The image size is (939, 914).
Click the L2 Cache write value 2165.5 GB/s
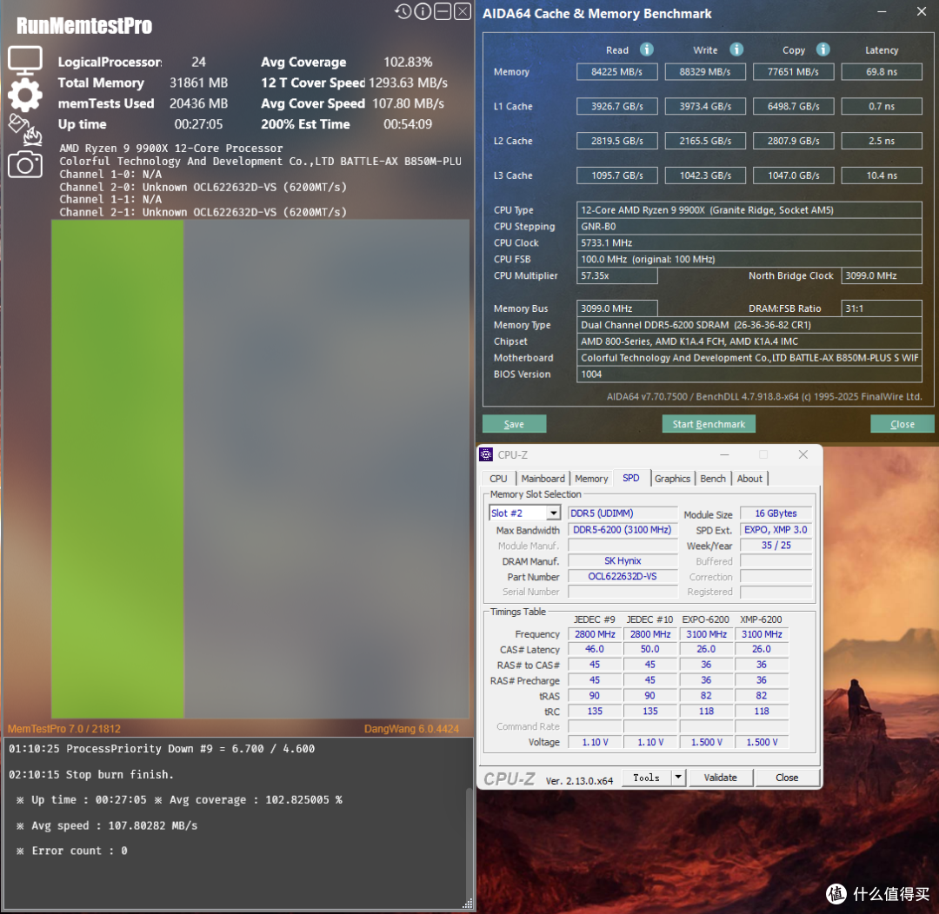(x=705, y=142)
